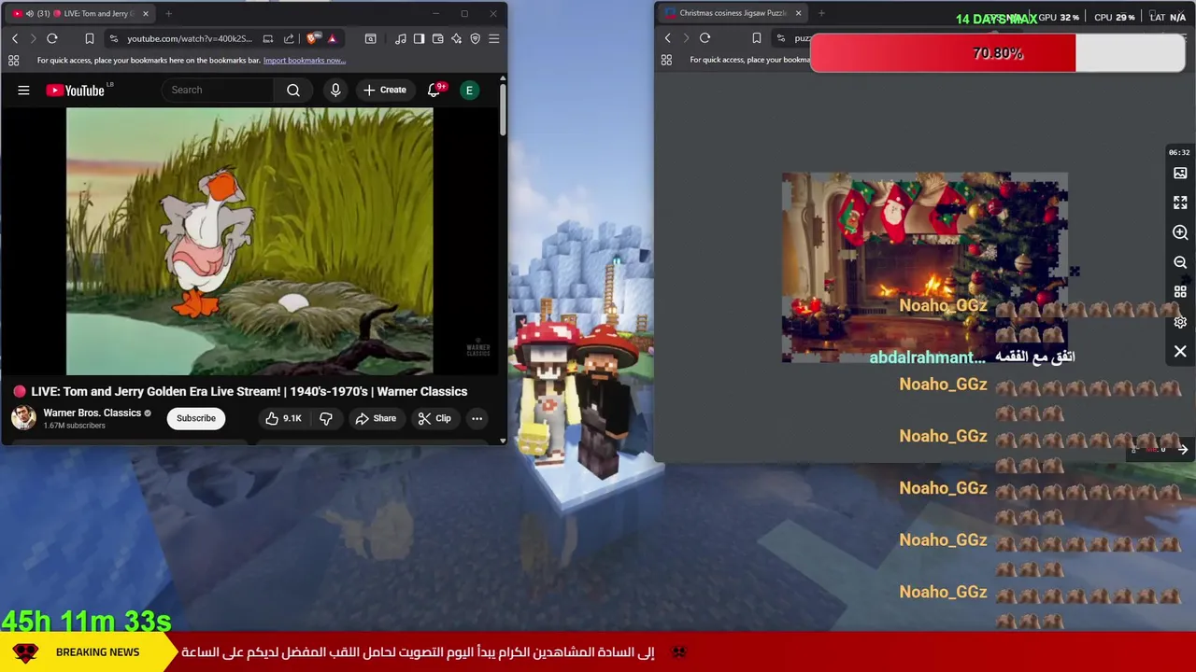Open jigsaw puzzle settings gear
1196x672 pixels.
click(x=1180, y=322)
